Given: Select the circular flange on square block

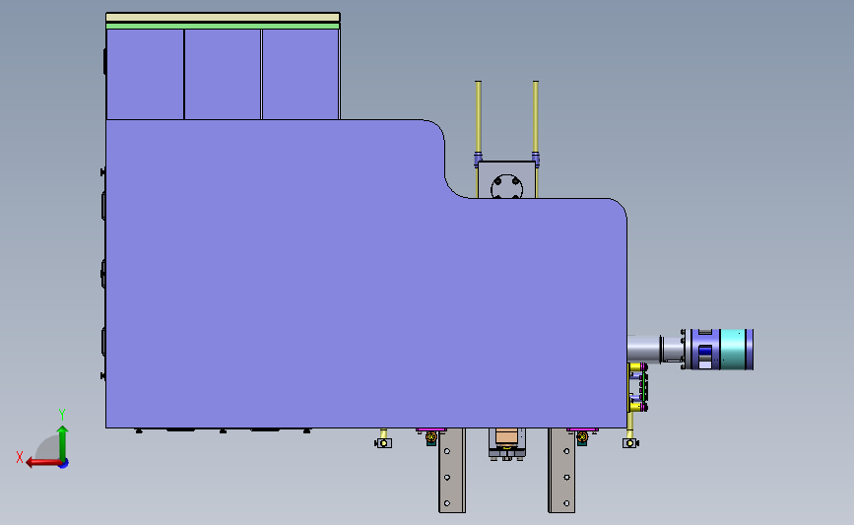Looking at the screenshot, I should 506,187.
